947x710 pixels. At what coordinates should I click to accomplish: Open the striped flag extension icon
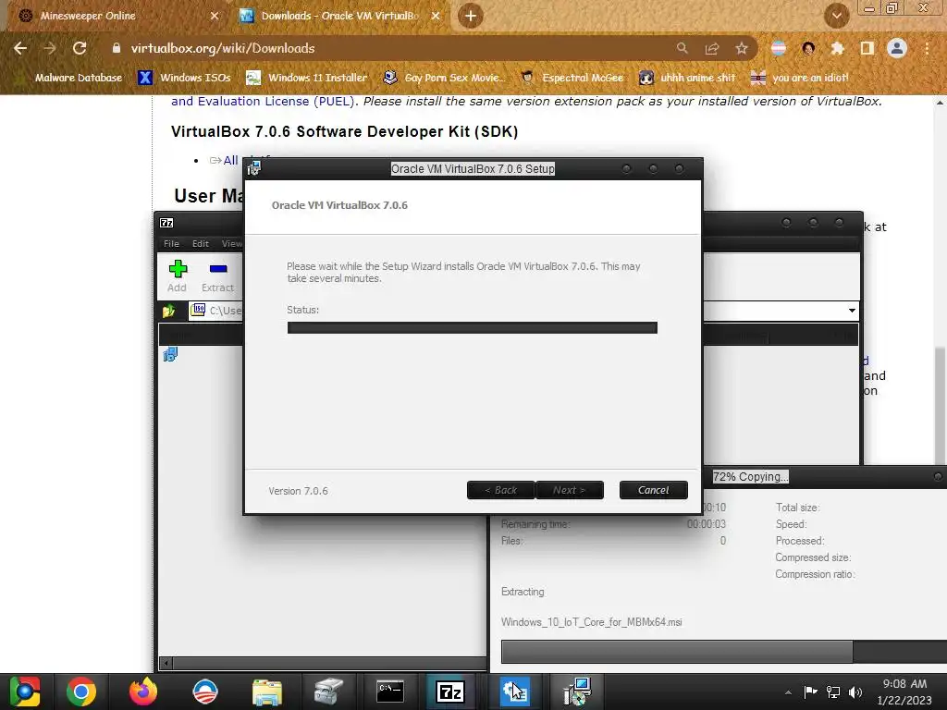[779, 48]
